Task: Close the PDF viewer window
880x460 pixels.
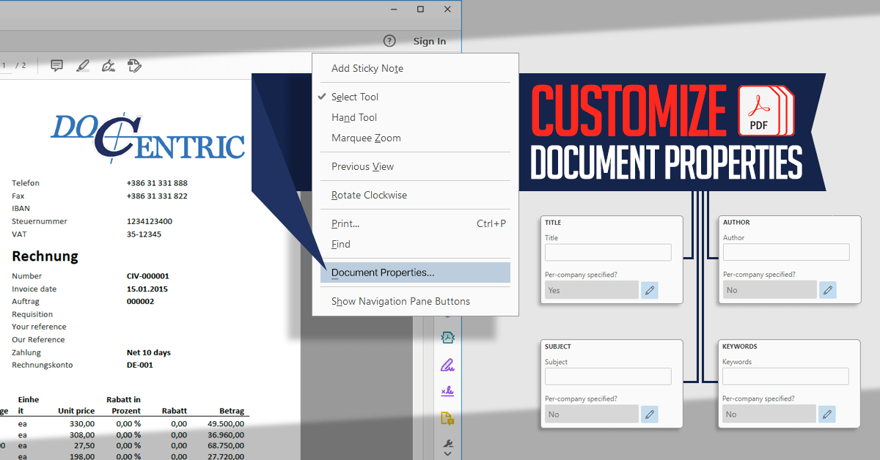Action: tap(447, 9)
